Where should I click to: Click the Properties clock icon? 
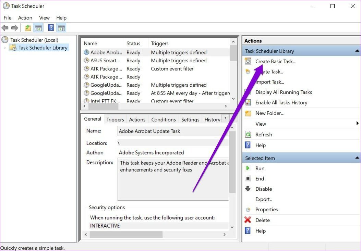click(248, 210)
